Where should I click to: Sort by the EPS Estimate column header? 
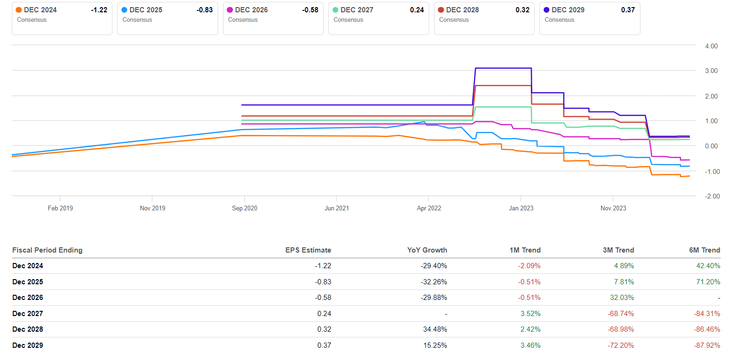coord(308,250)
